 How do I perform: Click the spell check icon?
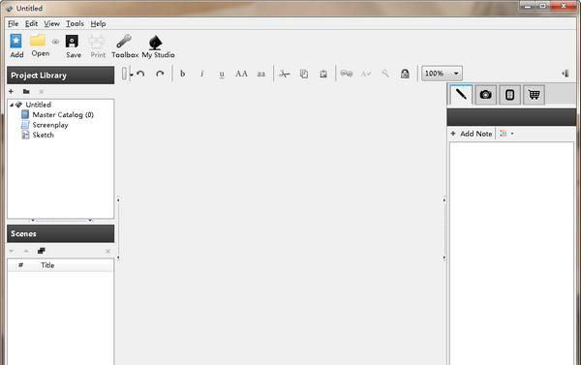[x=366, y=74]
